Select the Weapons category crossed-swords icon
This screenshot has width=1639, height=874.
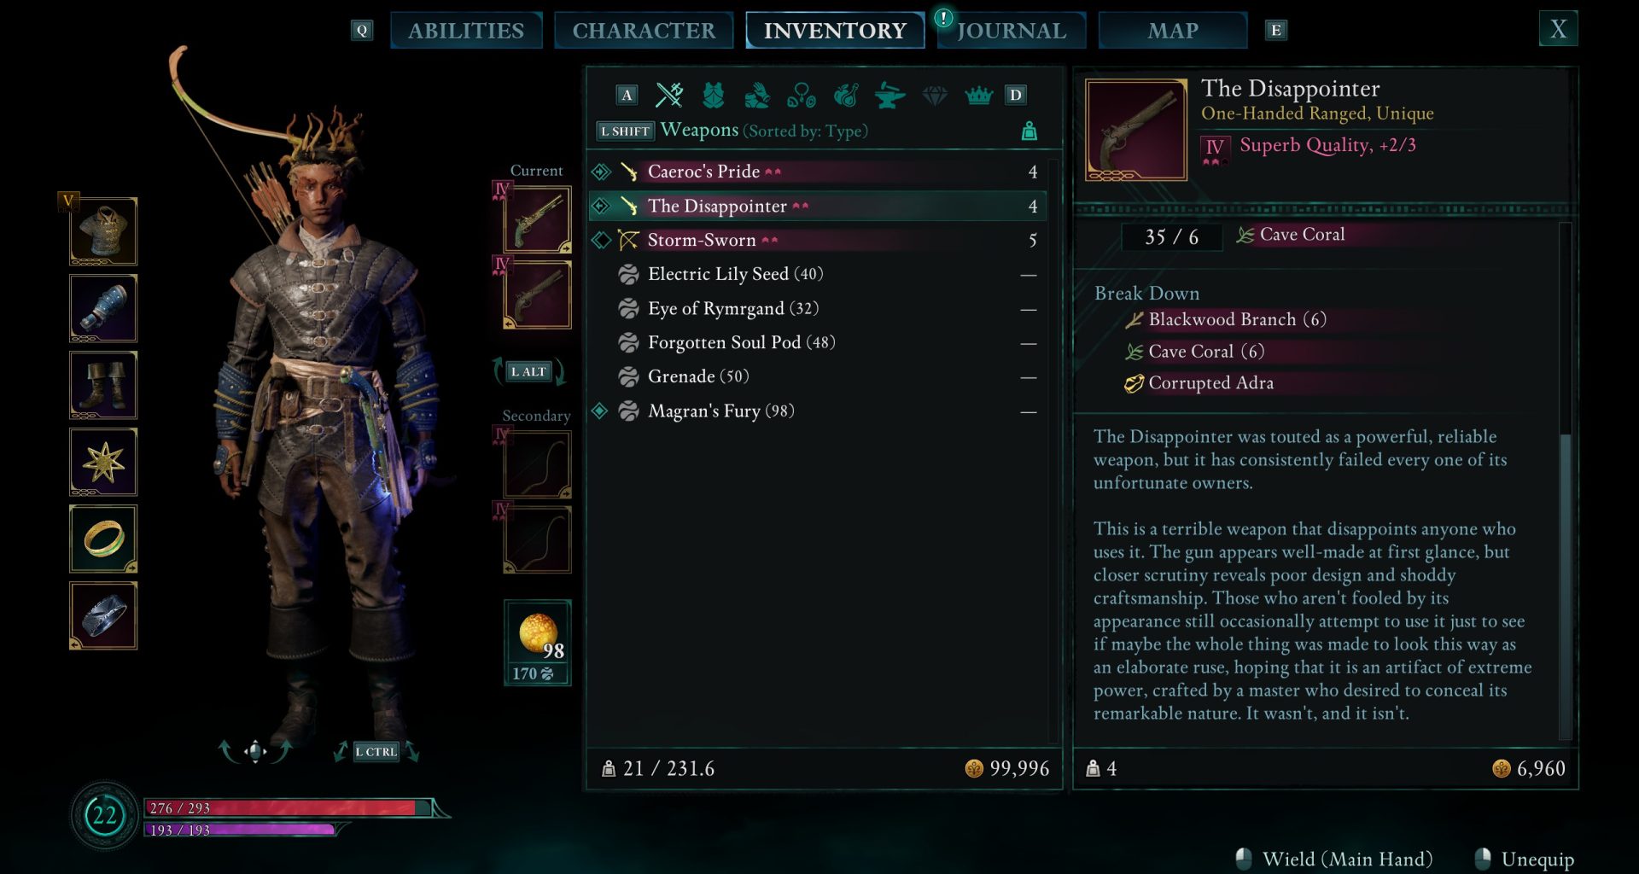[x=669, y=95]
